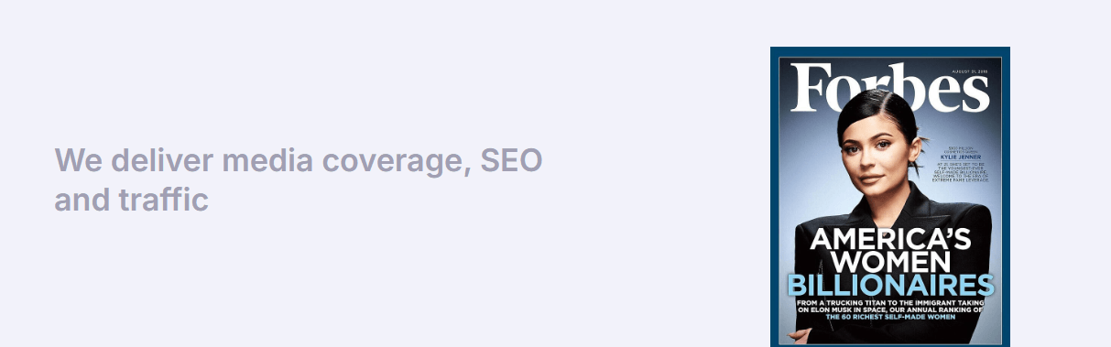Click the blue 'BILLIONAIRES' text
Screen dimensions: 1111x347
click(891, 285)
